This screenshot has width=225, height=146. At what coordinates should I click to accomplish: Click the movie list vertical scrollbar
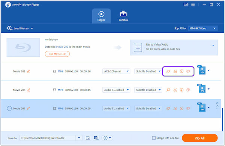222,119
